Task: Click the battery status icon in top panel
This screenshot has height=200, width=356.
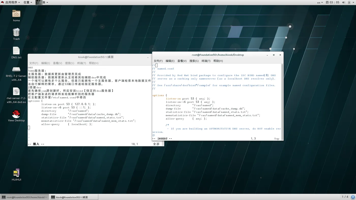Action: tap(349, 2)
